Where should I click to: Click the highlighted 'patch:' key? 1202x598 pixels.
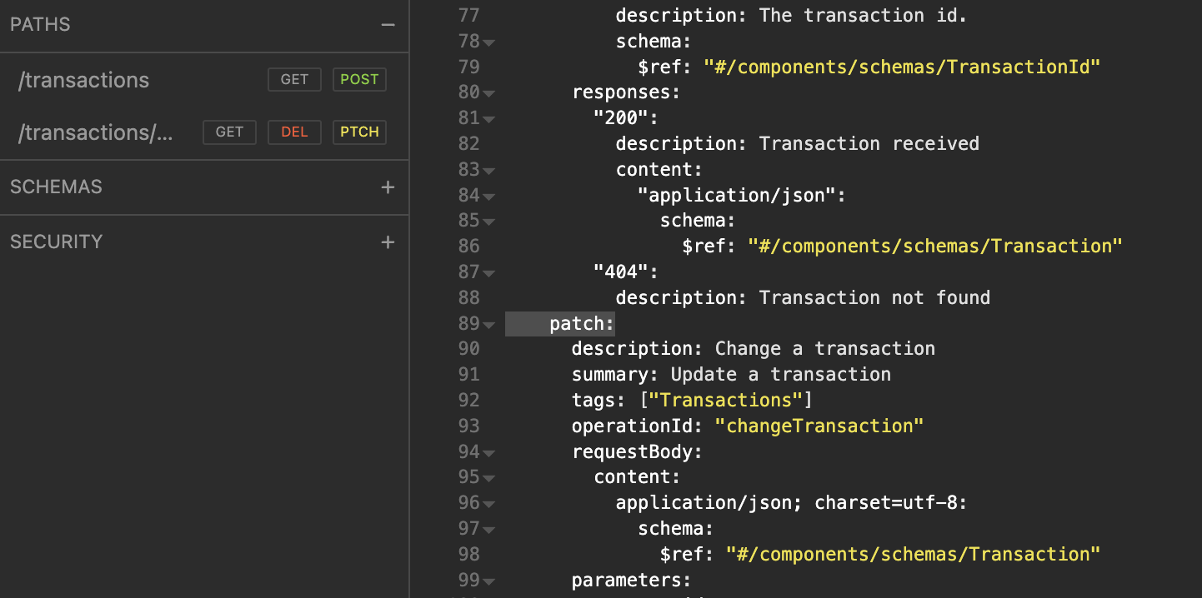point(582,323)
